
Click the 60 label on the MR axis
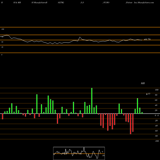click(x=156, y=100)
